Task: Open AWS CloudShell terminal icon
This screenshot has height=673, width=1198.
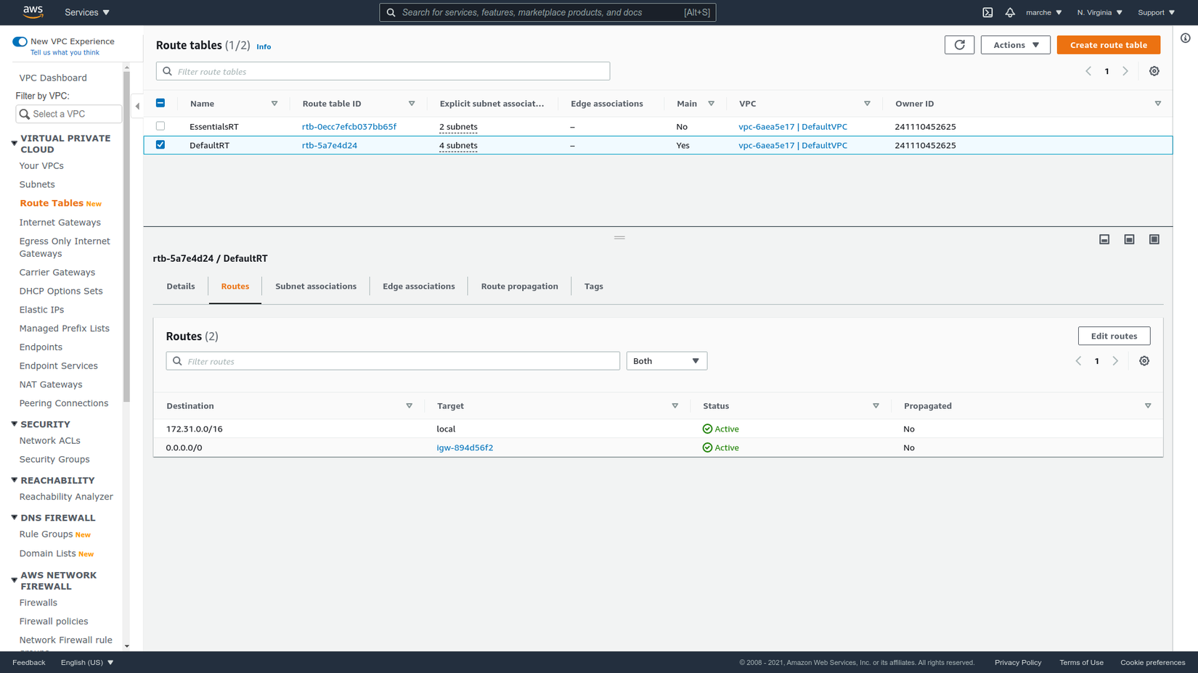Action: pos(987,12)
